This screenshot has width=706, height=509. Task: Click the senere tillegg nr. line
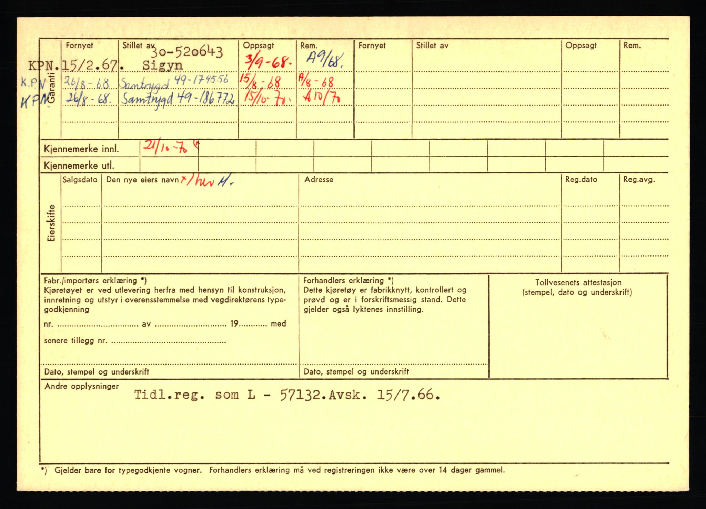click(135, 341)
